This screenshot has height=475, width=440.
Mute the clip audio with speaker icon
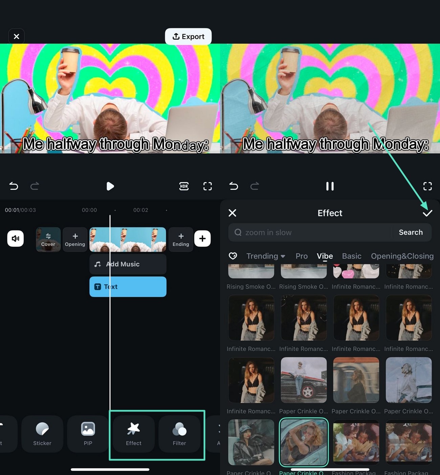(x=16, y=239)
